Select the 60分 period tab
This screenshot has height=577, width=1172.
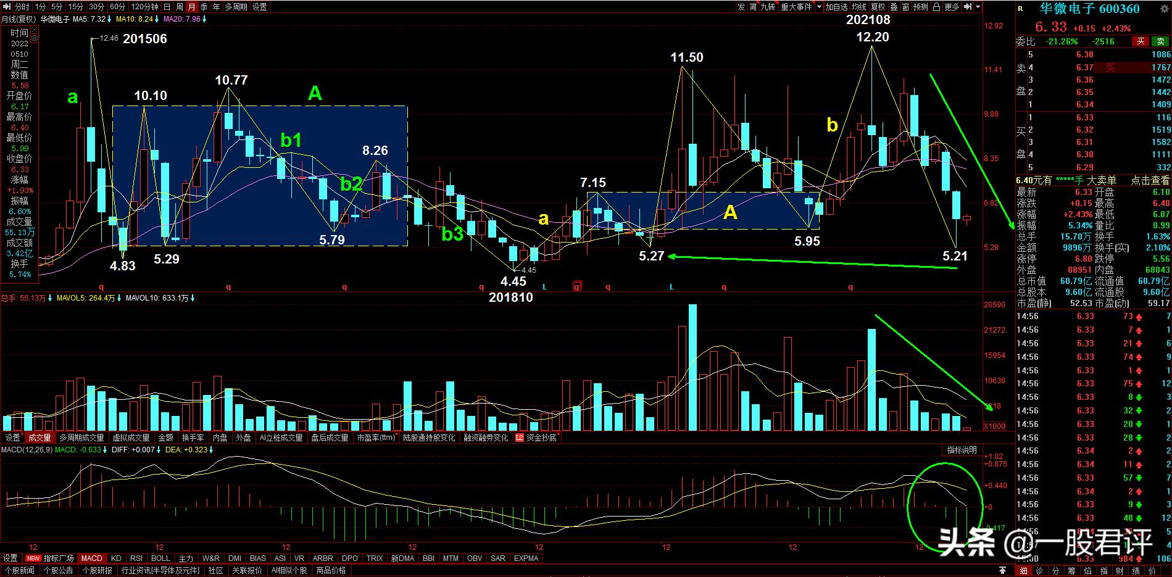(x=117, y=7)
